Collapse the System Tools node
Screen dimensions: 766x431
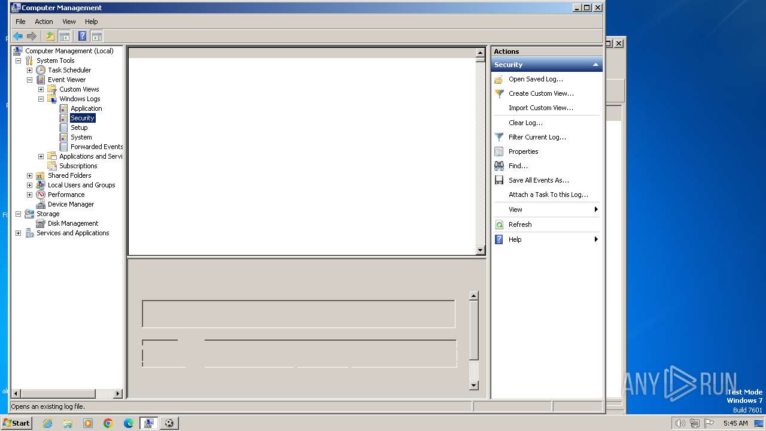click(x=18, y=60)
